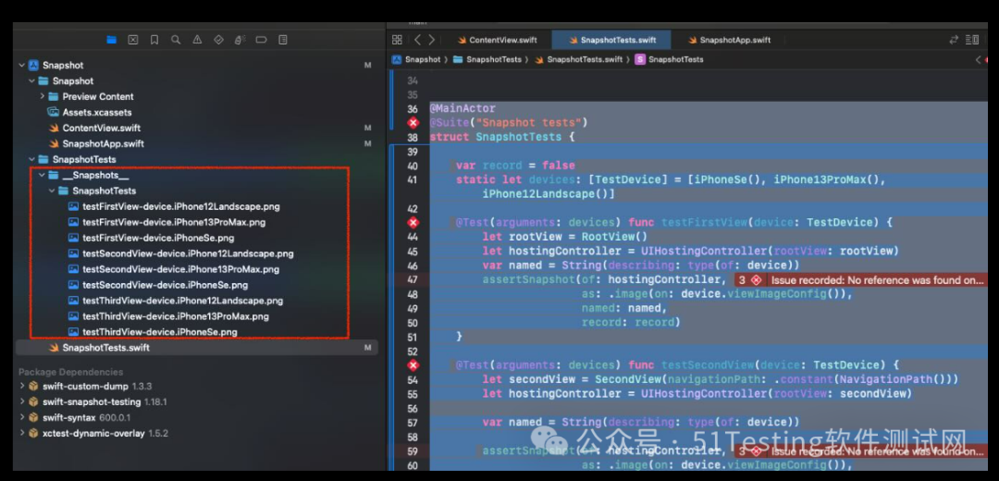Select testSecondView-device.iPhone13ProMax.png
This screenshot has height=481, width=999.
174,269
